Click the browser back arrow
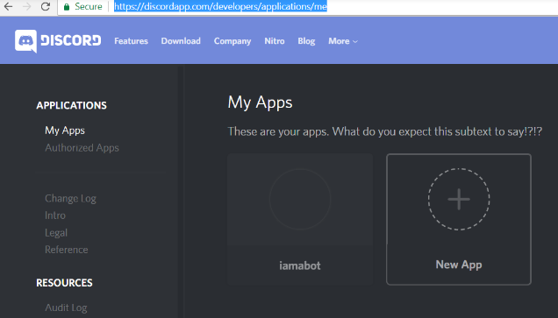The height and width of the screenshot is (318, 558). pyautogui.click(x=8, y=6)
